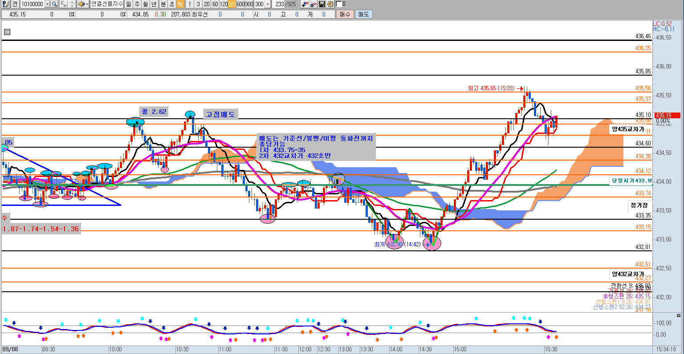Click the 매수 buy button
Screen dimensions: 684x354
pos(345,14)
